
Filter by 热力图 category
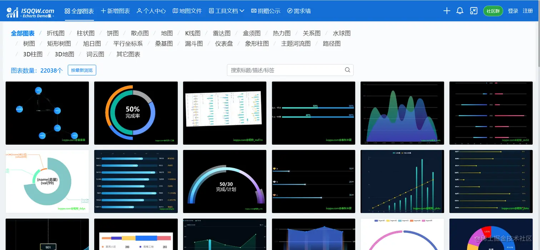pos(282,33)
